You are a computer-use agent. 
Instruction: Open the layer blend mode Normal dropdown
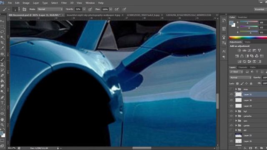pyautogui.click(x=240, y=77)
